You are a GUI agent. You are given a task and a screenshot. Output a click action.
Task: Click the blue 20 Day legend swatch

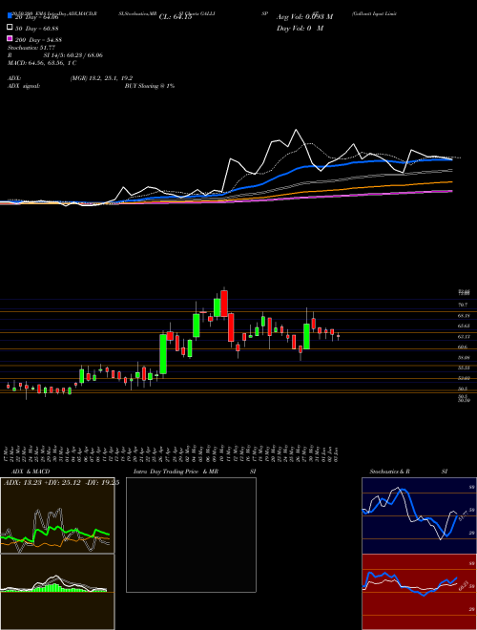click(x=10, y=16)
